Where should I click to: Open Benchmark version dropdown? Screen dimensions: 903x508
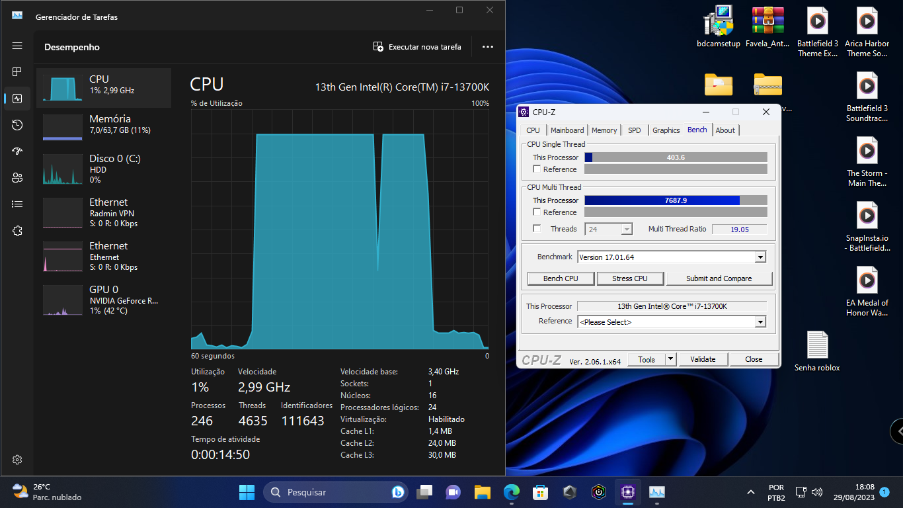pyautogui.click(x=671, y=257)
